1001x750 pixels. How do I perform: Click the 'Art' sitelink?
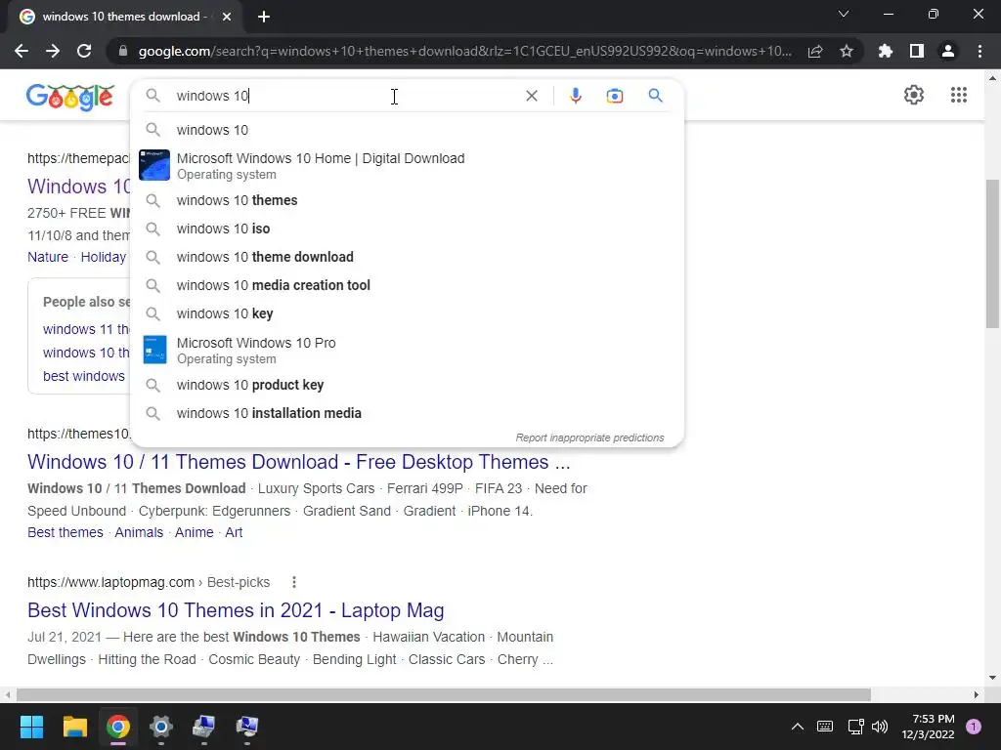(x=234, y=532)
